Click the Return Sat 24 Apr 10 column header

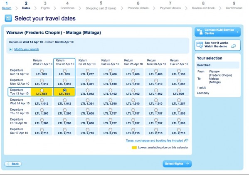tap(110, 62)
